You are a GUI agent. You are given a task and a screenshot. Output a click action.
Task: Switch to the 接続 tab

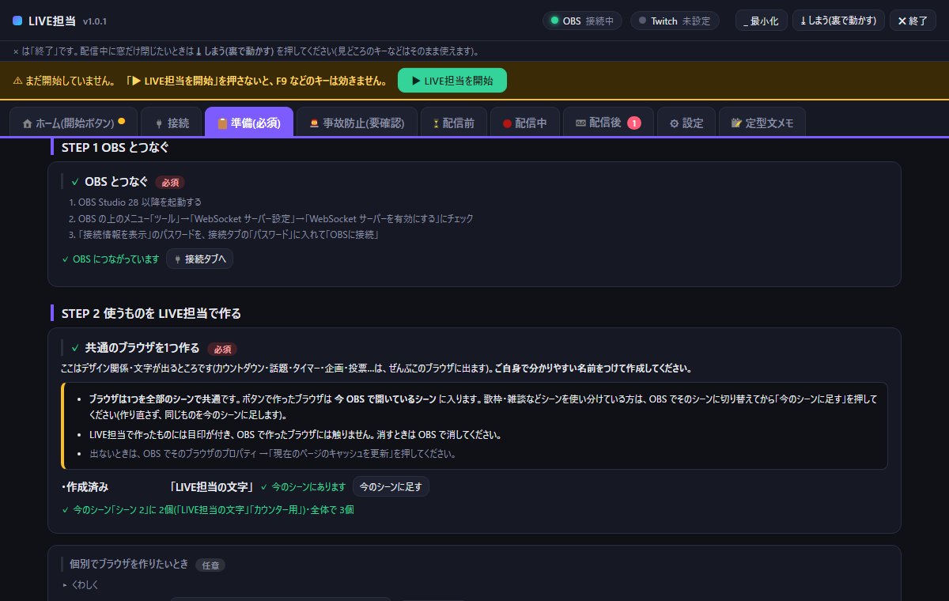(171, 123)
